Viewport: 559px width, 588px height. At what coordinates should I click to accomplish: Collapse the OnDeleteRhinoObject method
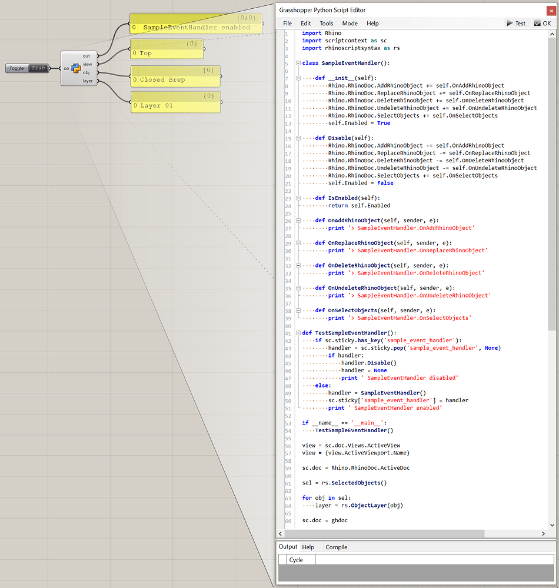(298, 265)
